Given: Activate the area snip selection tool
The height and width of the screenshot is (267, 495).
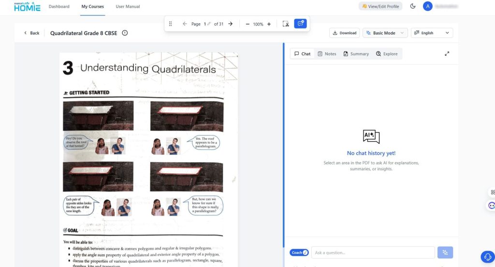Looking at the screenshot, I should click(x=286, y=24).
